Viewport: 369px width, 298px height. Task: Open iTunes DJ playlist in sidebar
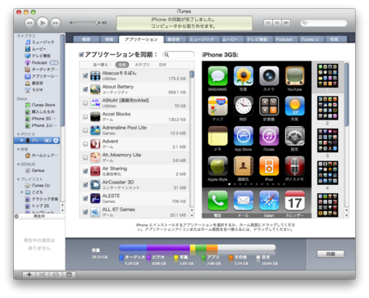tap(40, 185)
